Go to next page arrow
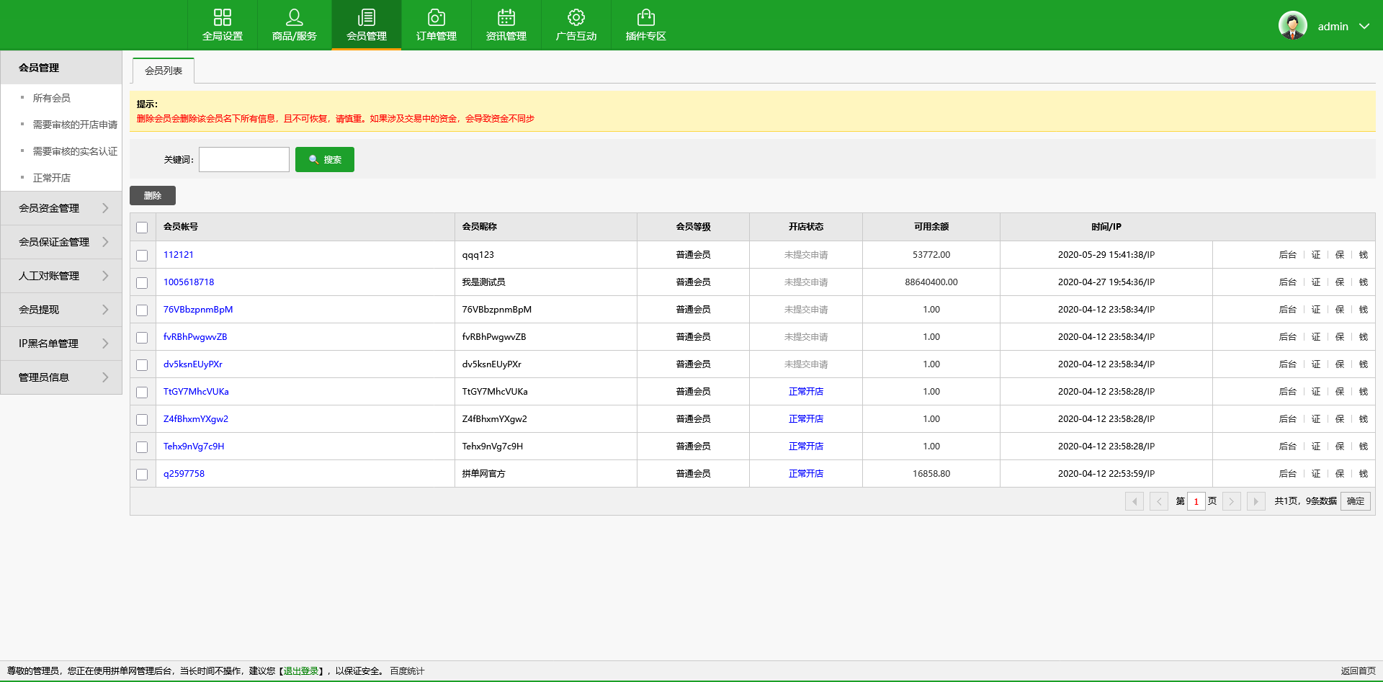Image resolution: width=1383 pixels, height=682 pixels. click(x=1232, y=501)
